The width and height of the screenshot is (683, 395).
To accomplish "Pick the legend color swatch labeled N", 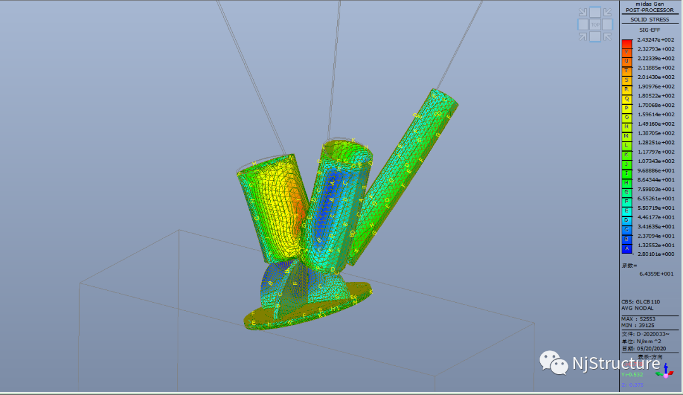I will (x=627, y=128).
